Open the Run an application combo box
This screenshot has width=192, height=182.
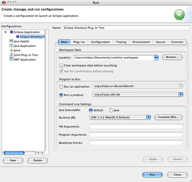pyautogui.click(x=138, y=86)
